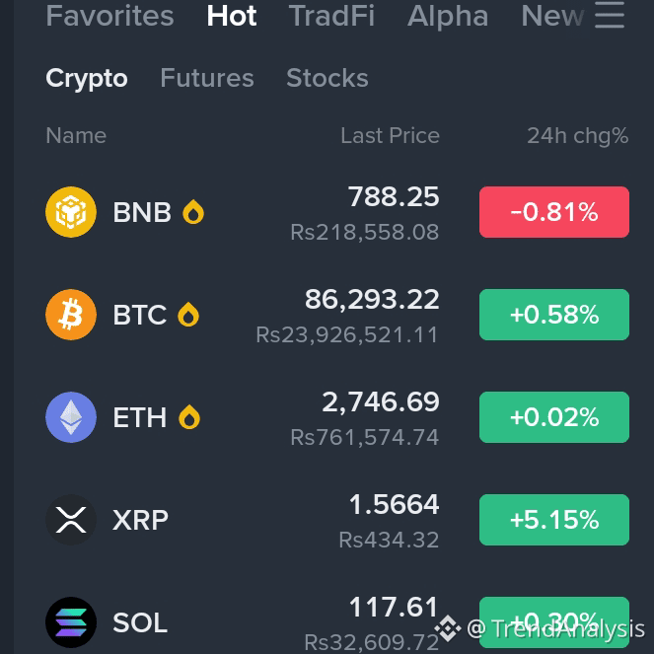The width and height of the screenshot is (654, 654).
Task: Click the Solana logo icon
Action: coord(71,622)
